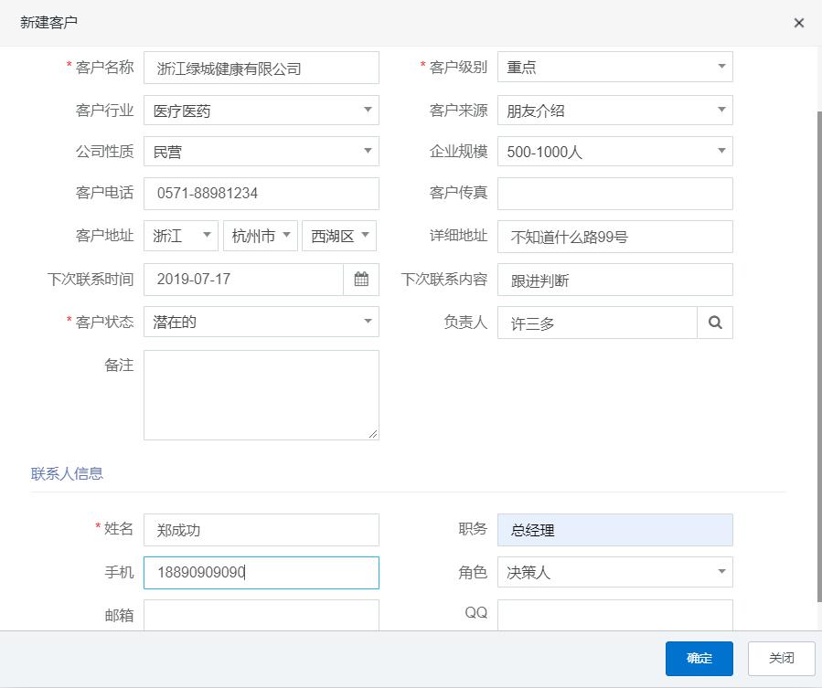Open the 客户行业 dropdown
Viewport: 822px width, 688px height.
(x=261, y=111)
